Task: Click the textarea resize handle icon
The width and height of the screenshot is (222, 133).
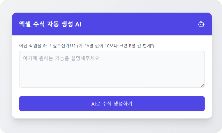Action: [203, 85]
